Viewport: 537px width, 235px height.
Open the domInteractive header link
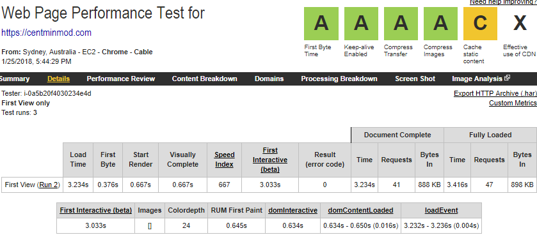click(x=293, y=210)
